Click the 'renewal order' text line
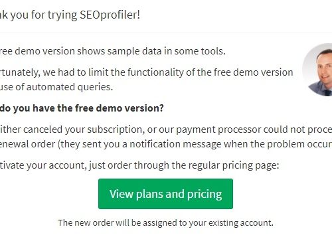 tap(28, 144)
